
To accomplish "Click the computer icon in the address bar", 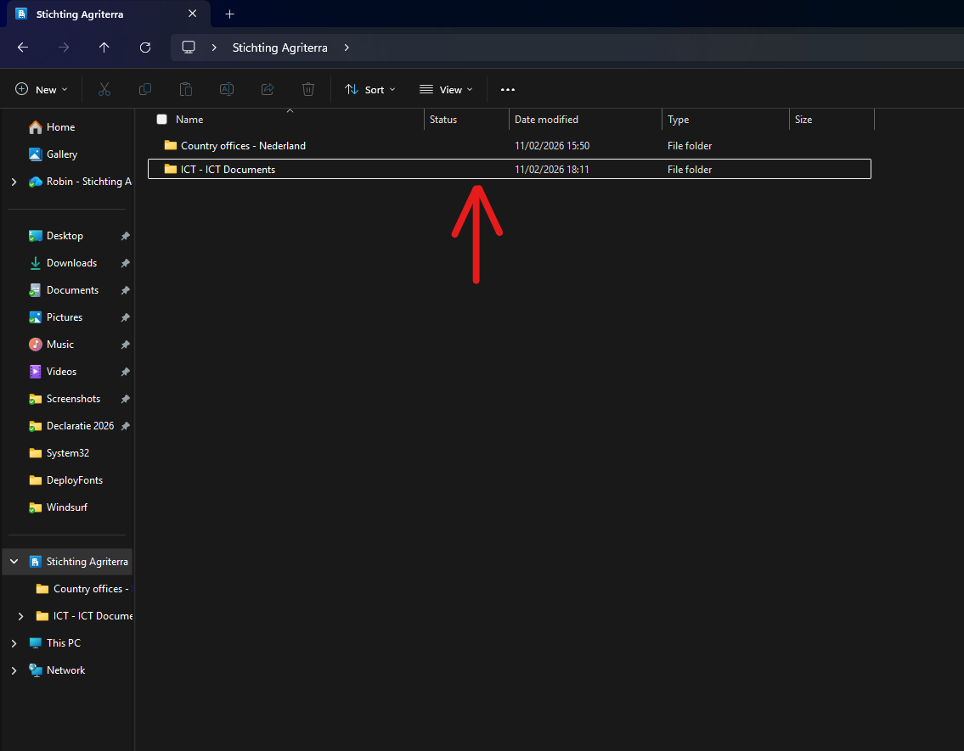I will 189,48.
